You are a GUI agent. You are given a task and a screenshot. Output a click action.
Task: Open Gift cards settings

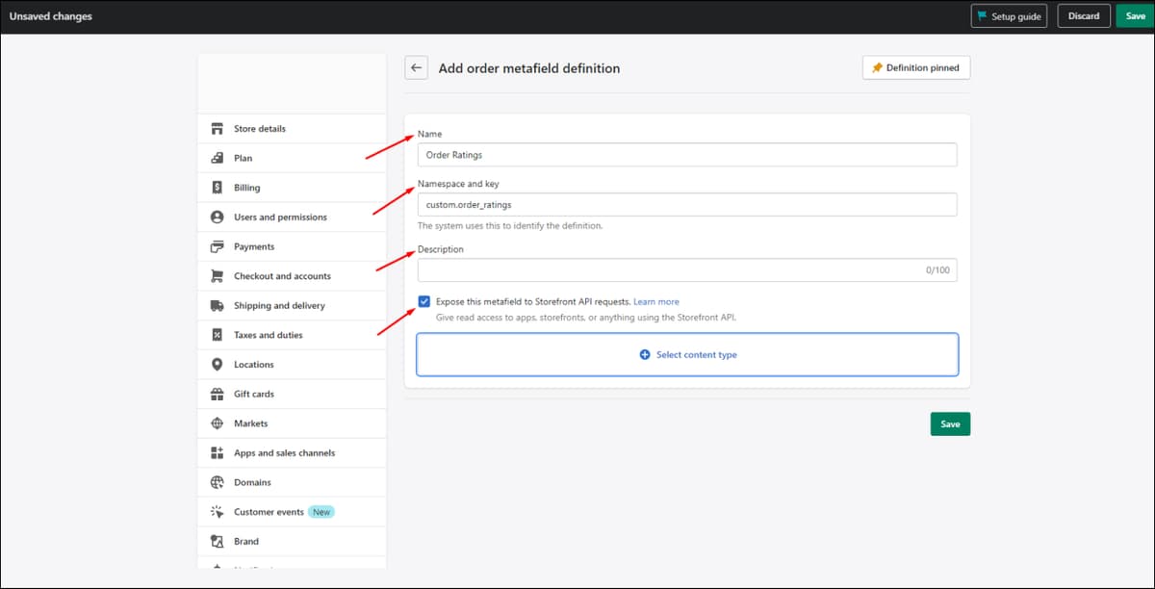pyautogui.click(x=292, y=395)
